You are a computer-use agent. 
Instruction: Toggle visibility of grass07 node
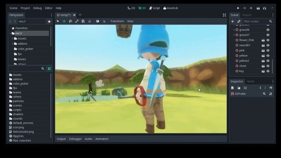(x=268, y=35)
